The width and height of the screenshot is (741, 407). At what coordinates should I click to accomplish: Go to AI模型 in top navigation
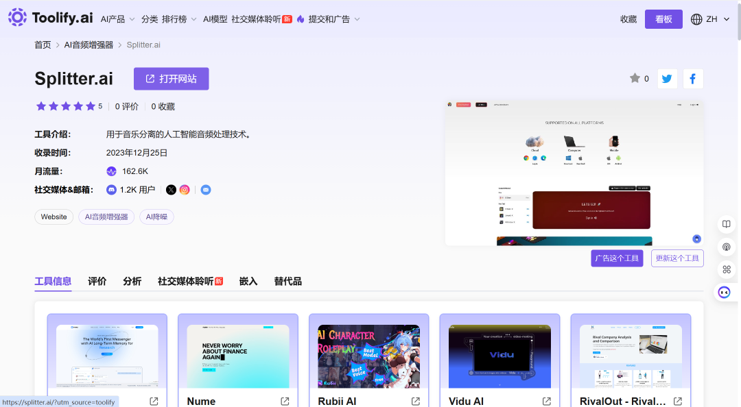pyautogui.click(x=215, y=19)
